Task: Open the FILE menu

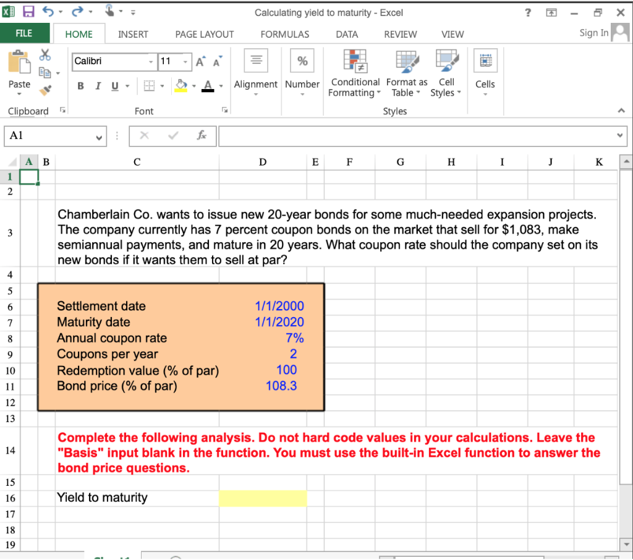Action: (25, 33)
